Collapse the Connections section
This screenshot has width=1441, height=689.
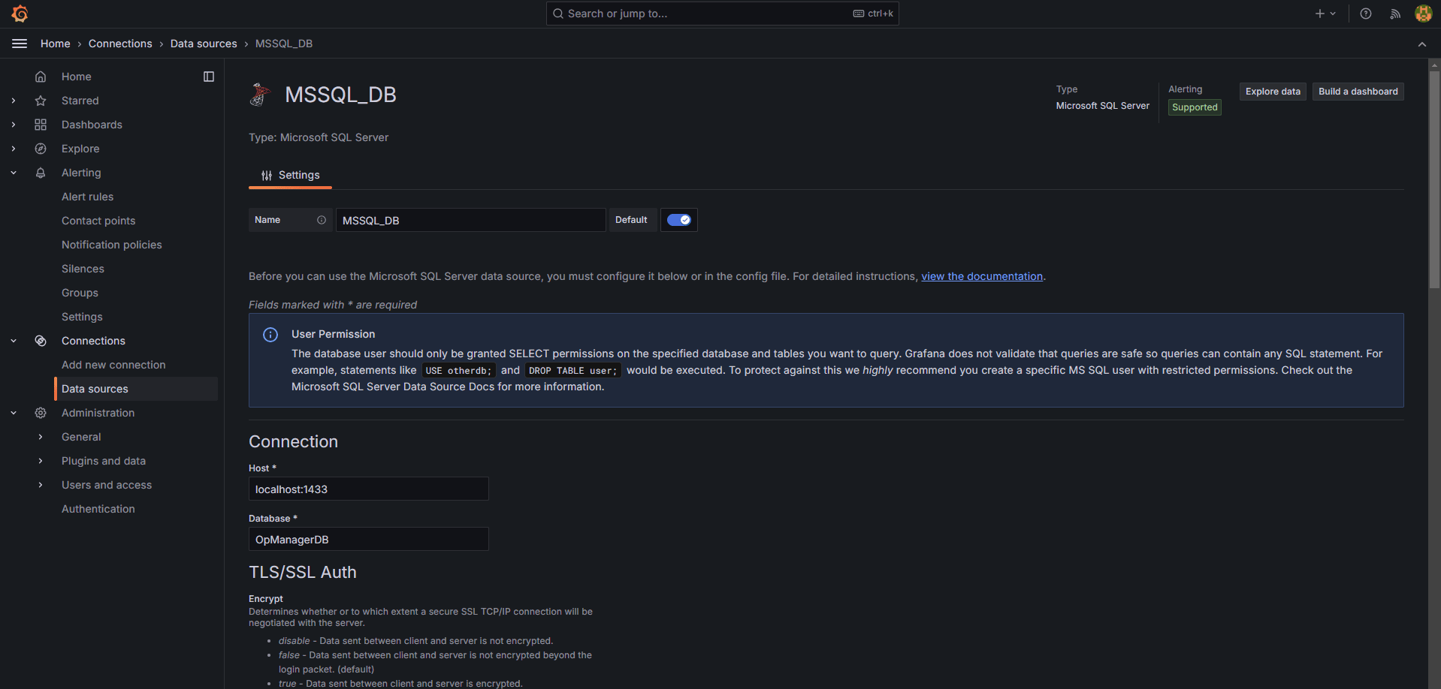click(x=14, y=341)
